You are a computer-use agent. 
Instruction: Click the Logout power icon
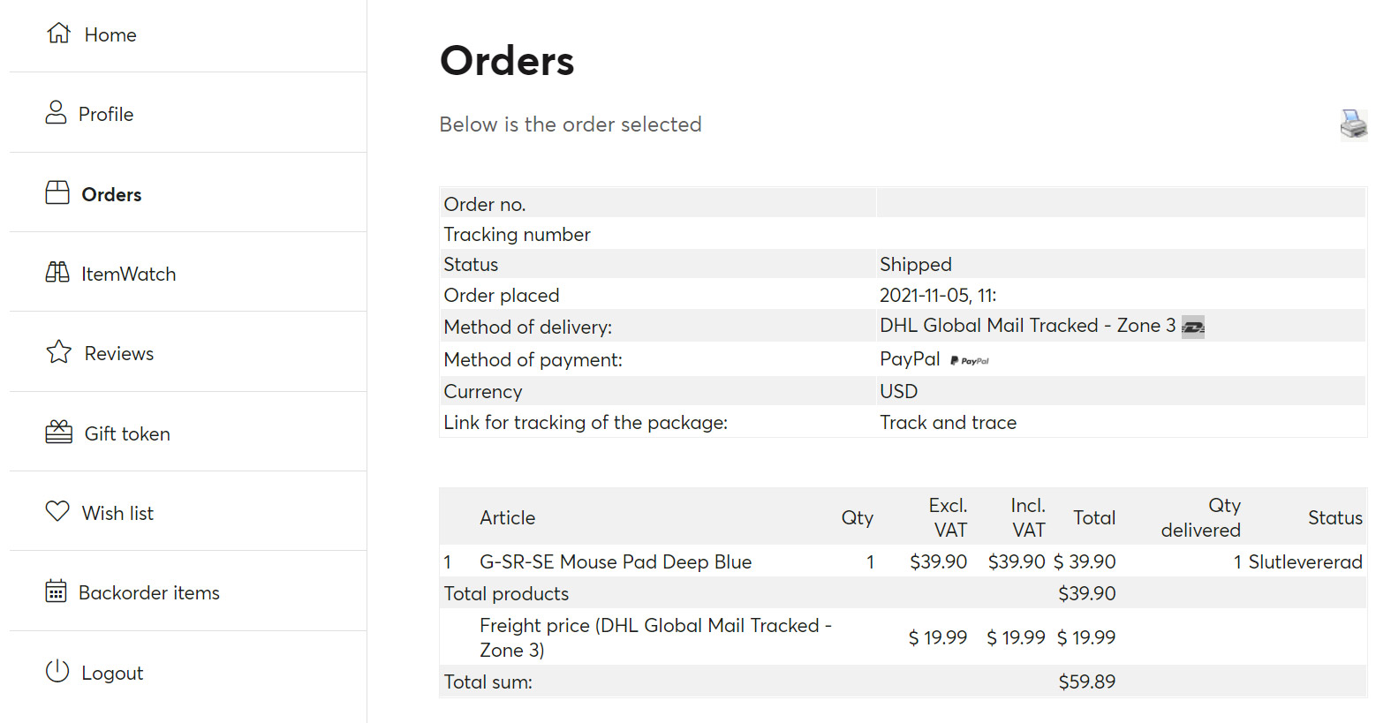(x=57, y=671)
